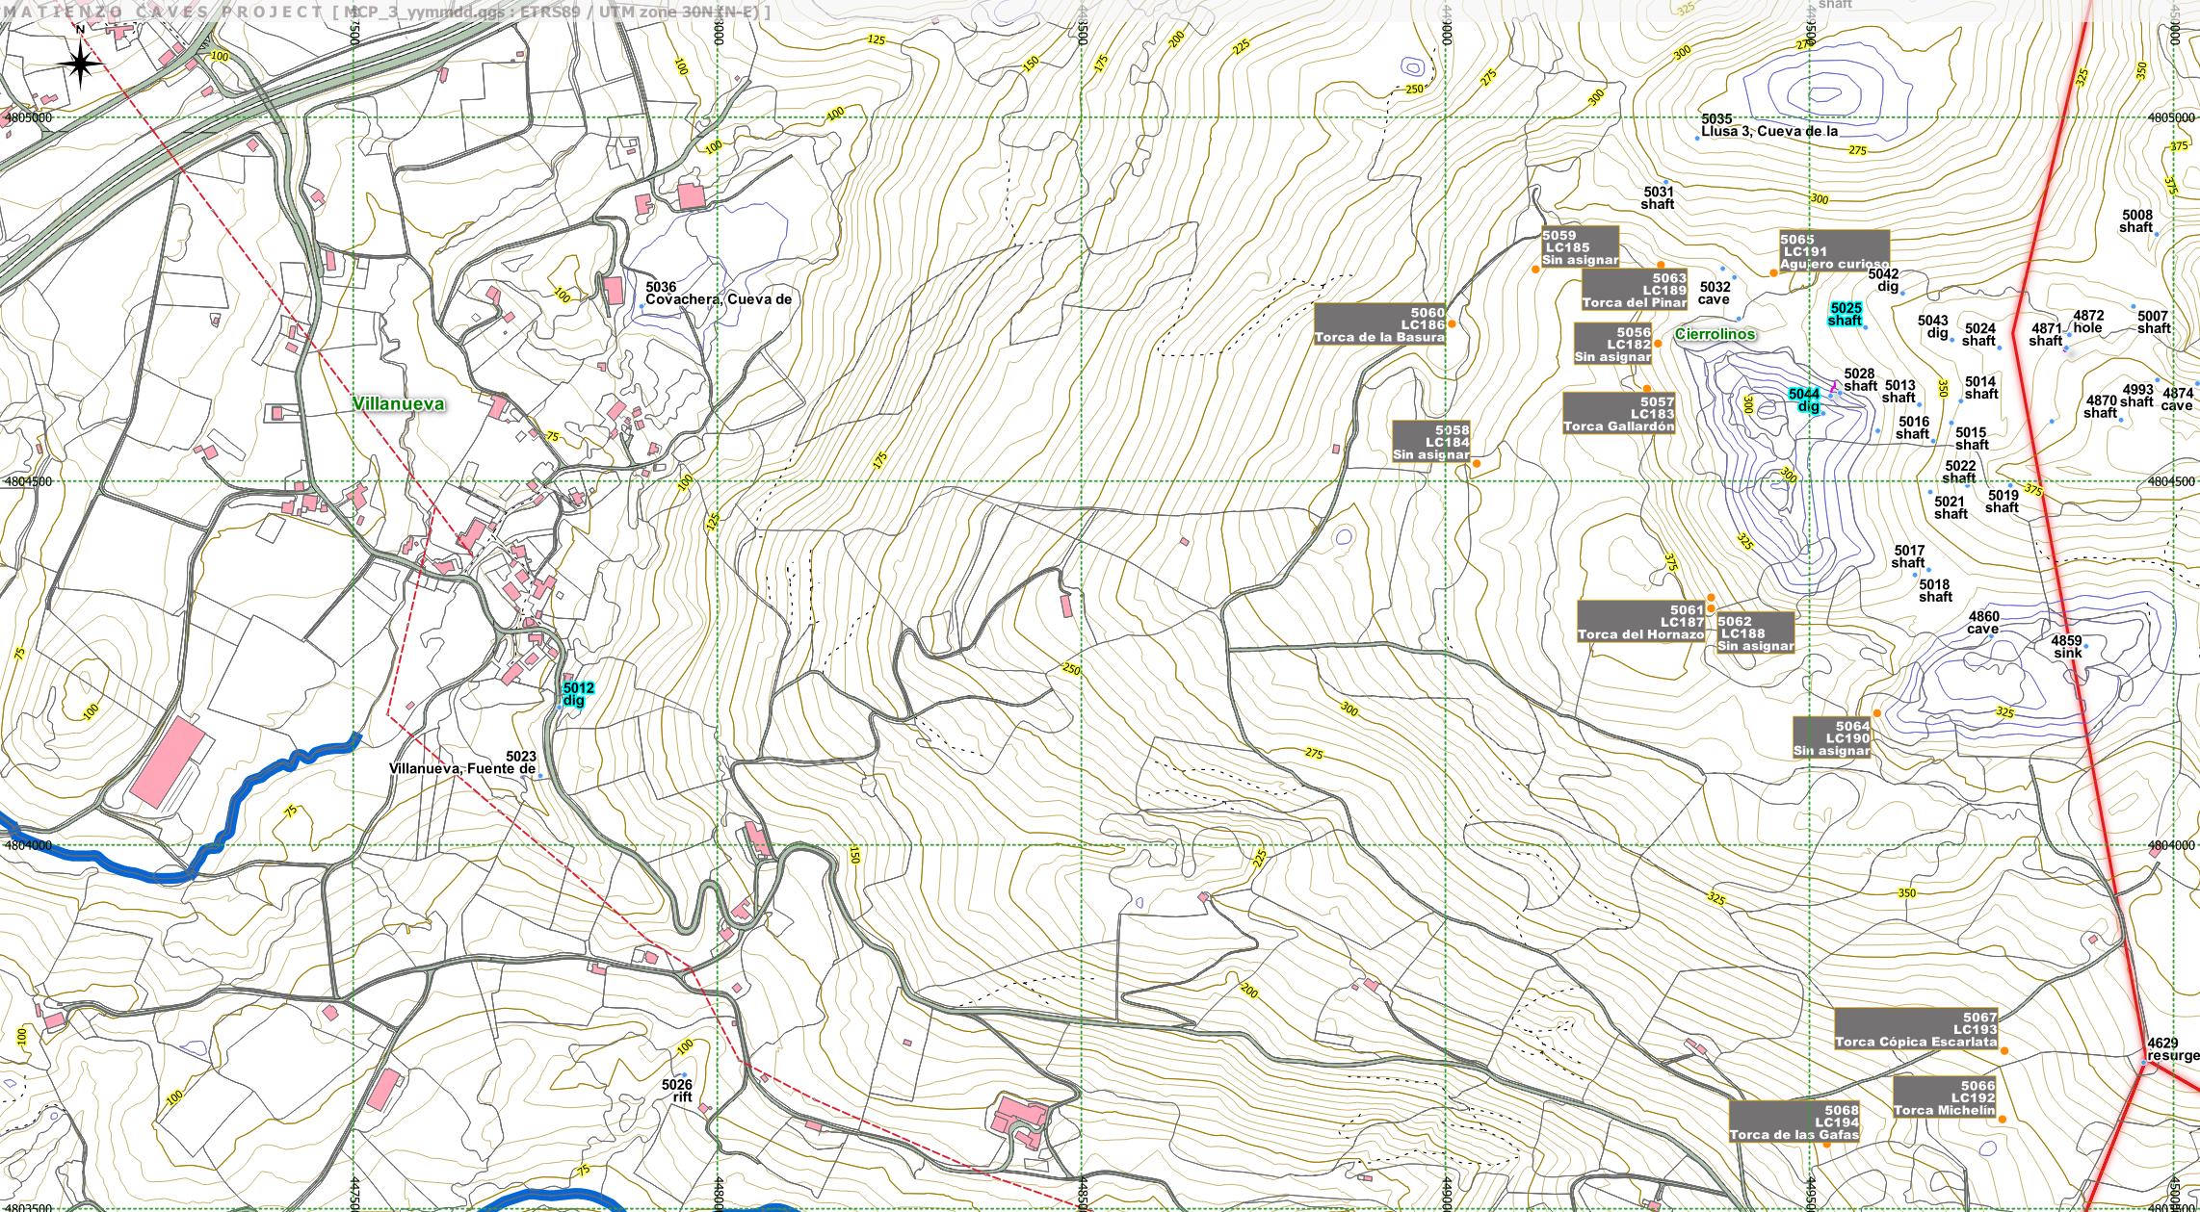Select the 5063 LC189 Torca del Pinar box

1636,291
